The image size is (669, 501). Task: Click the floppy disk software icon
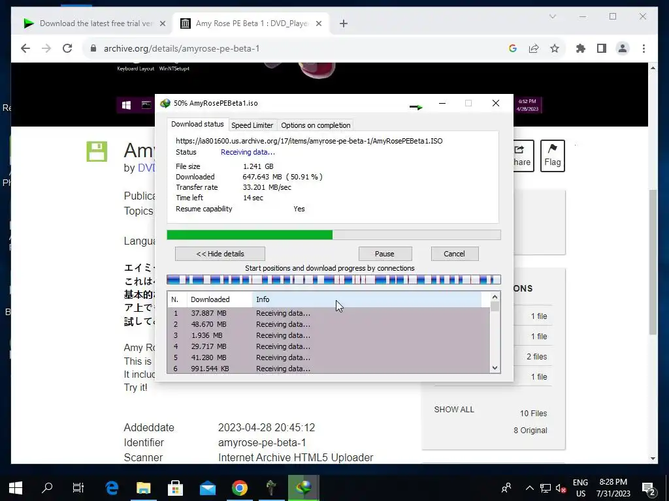97,151
